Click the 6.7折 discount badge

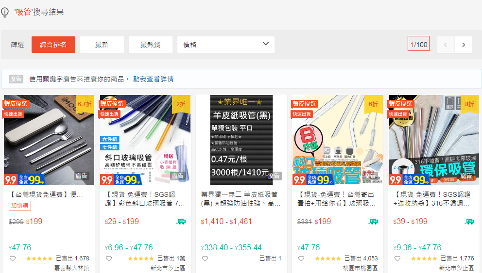85,104
